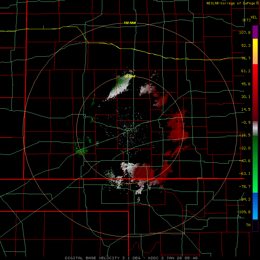Click the blue segment of velocity color bar
260x260 pixels.
tap(255, 206)
